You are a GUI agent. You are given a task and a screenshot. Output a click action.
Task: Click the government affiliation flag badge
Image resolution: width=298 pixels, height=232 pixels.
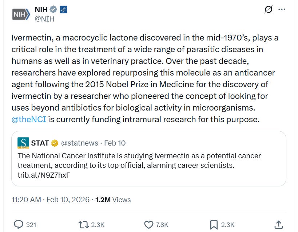click(x=63, y=9)
